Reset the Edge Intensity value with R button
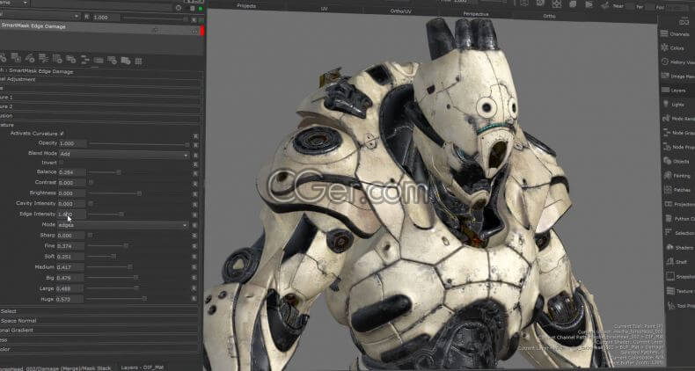This screenshot has height=371, width=695. 195,215
